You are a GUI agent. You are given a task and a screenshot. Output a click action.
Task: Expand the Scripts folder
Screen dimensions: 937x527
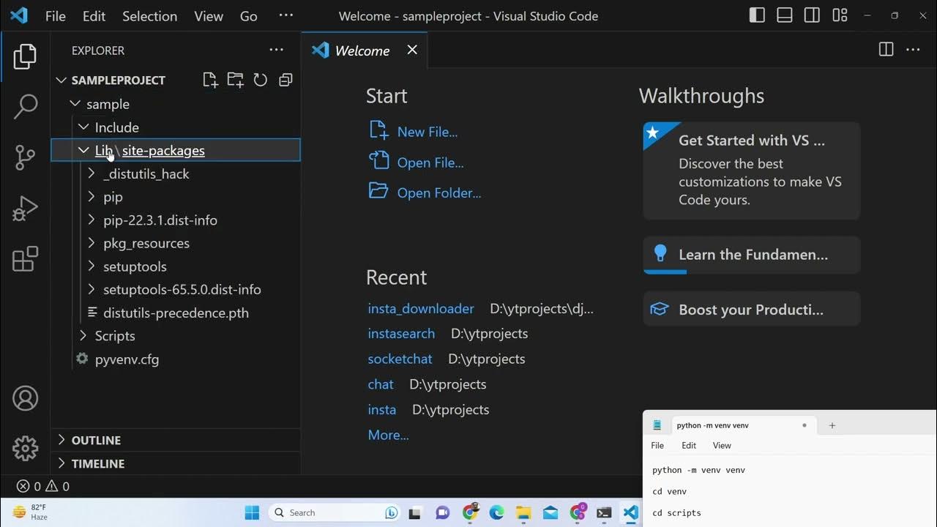(115, 336)
